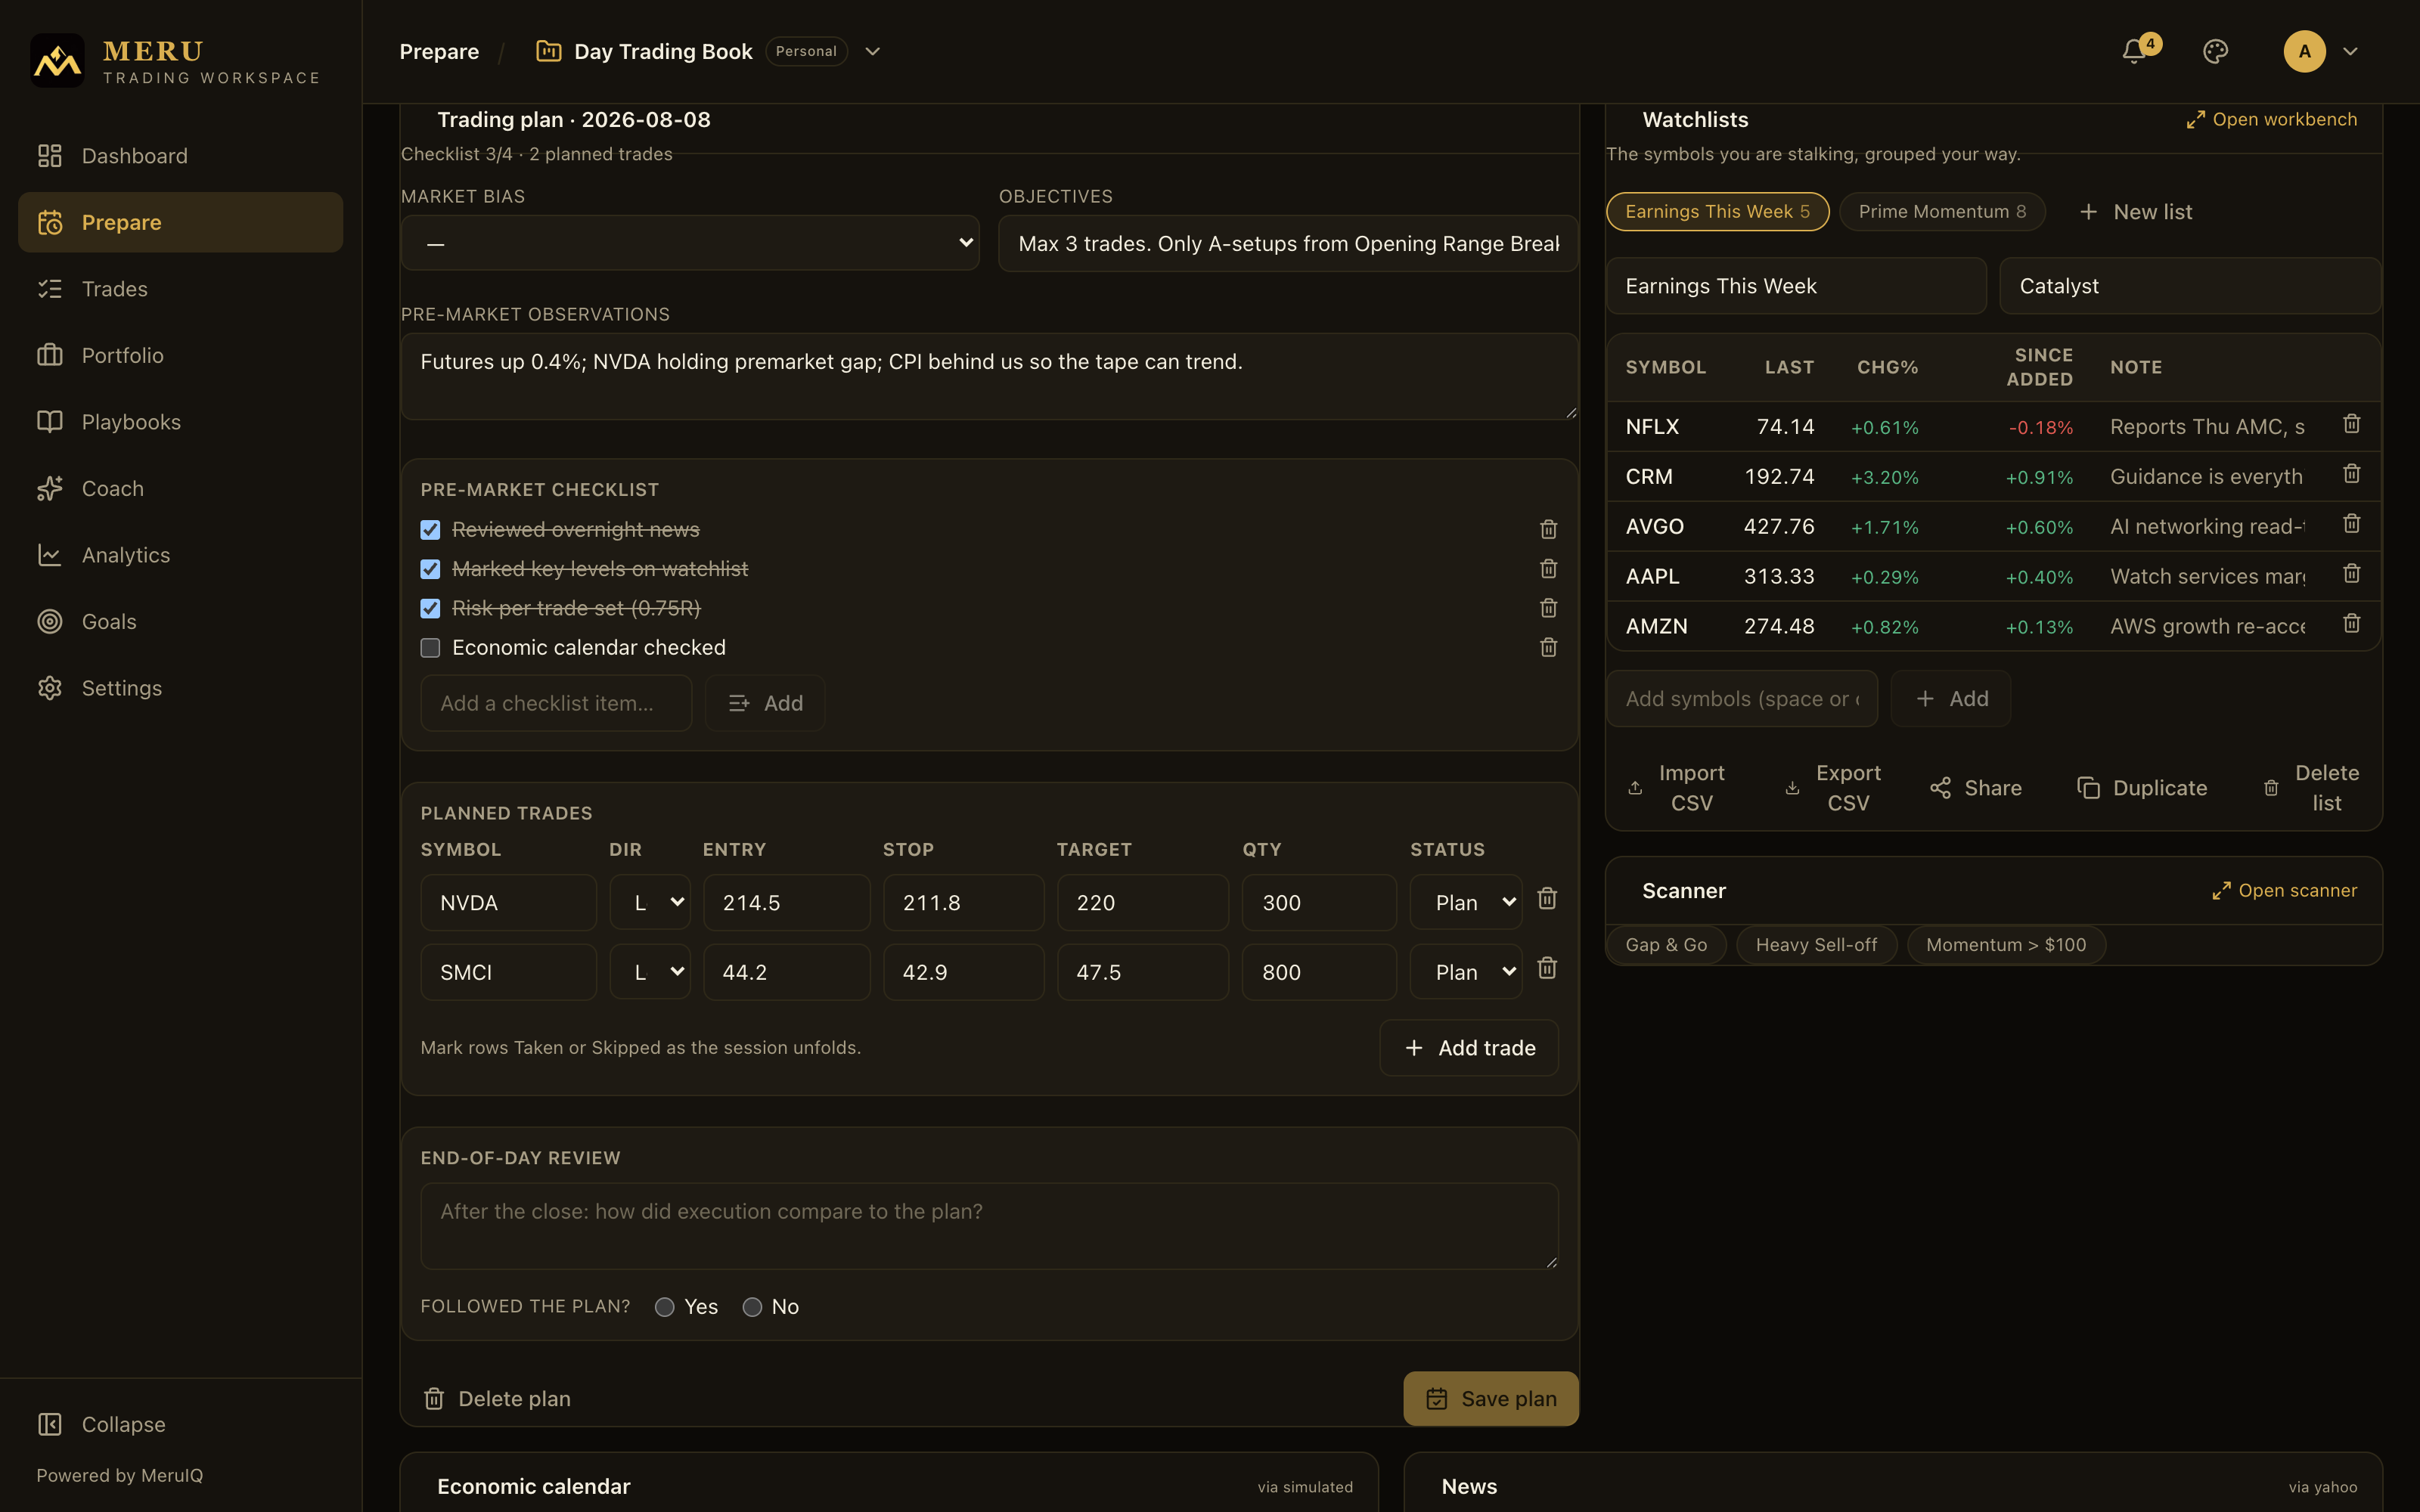The height and width of the screenshot is (1512, 2420).
Task: Remove the NVDA planned trade row
Action: click(1547, 899)
